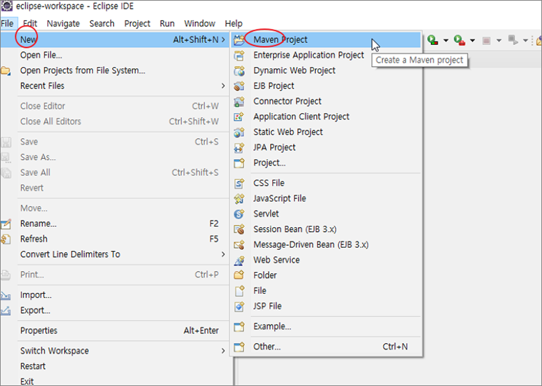This screenshot has height=386, width=542.
Task: Choose Properties in File menu
Action: click(39, 331)
